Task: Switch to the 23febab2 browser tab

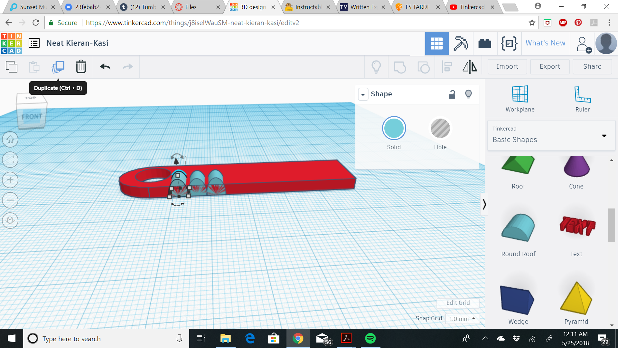Action: (x=88, y=7)
